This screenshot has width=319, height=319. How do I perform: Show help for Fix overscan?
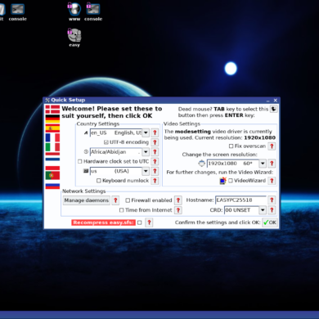(272, 146)
